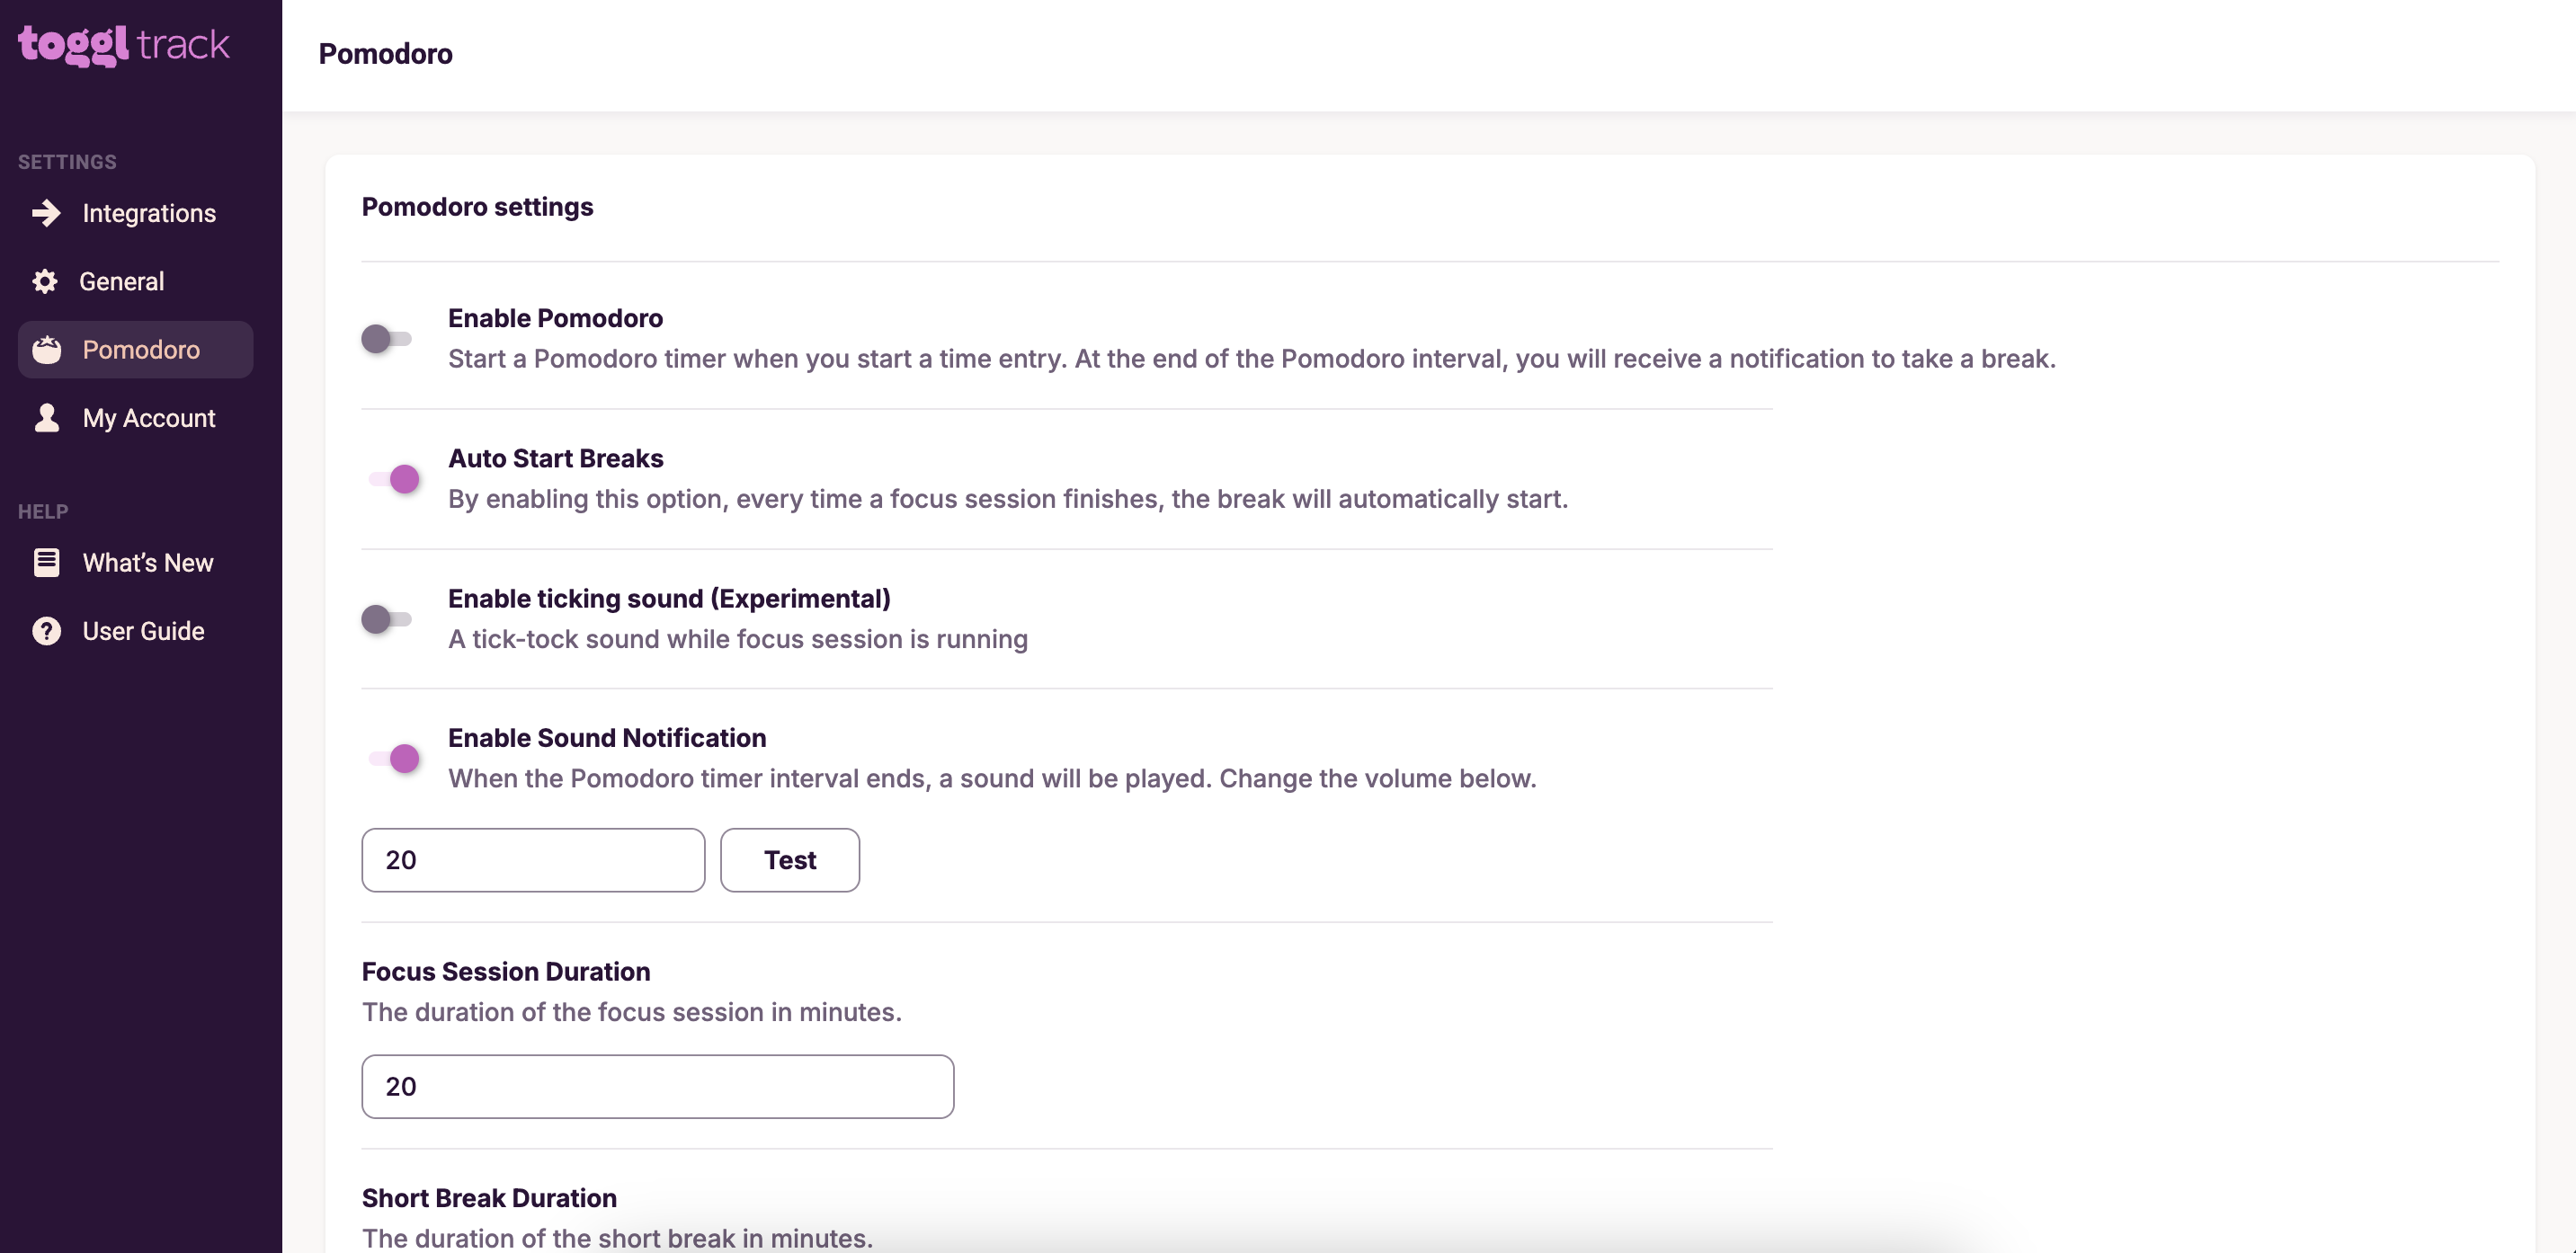Open the Integrations settings page
Image resolution: width=2576 pixels, height=1253 pixels.
coord(149,213)
